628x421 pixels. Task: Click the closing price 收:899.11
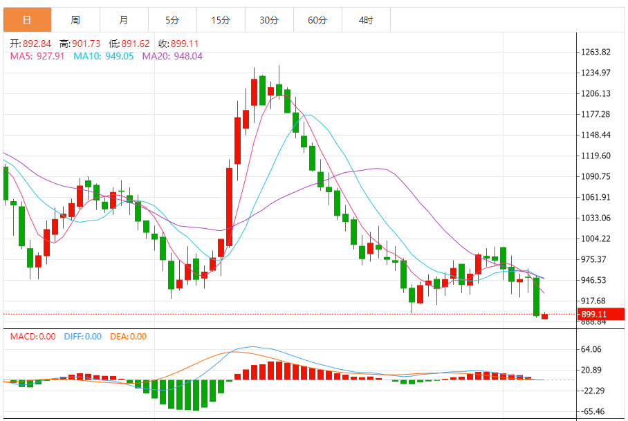click(x=178, y=44)
